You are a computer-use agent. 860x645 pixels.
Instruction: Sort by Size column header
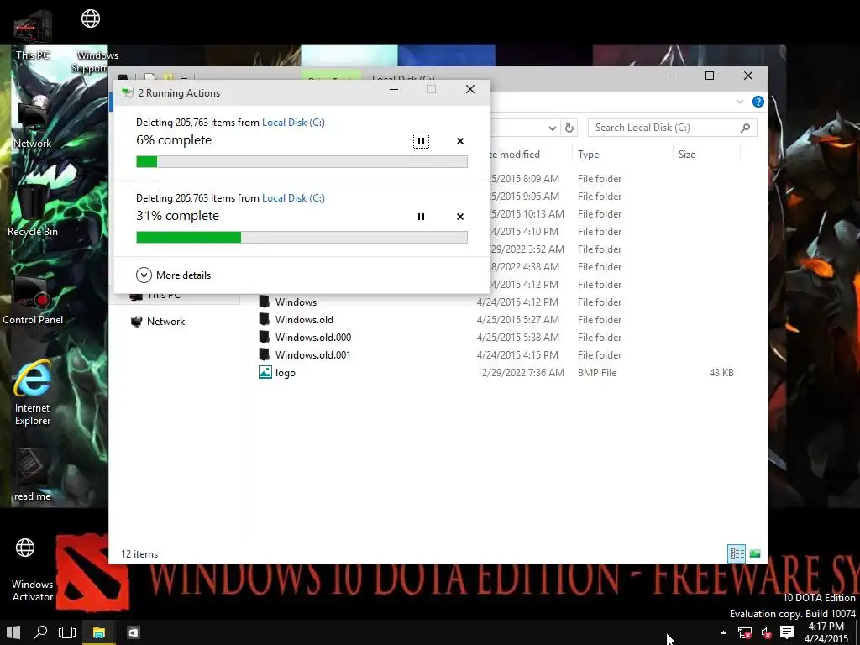pyautogui.click(x=687, y=155)
